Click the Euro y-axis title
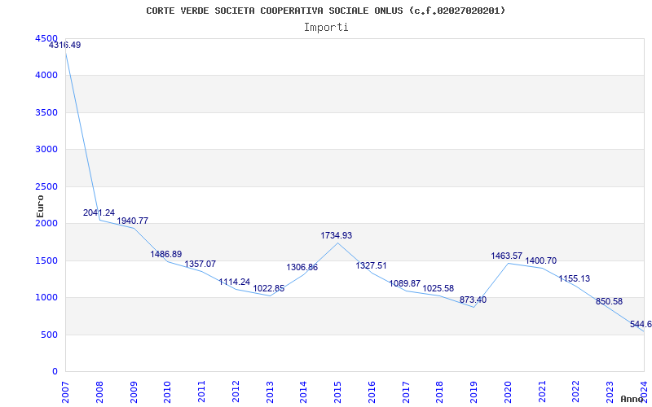Viewport: 652px width, 407px height. click(x=40, y=206)
